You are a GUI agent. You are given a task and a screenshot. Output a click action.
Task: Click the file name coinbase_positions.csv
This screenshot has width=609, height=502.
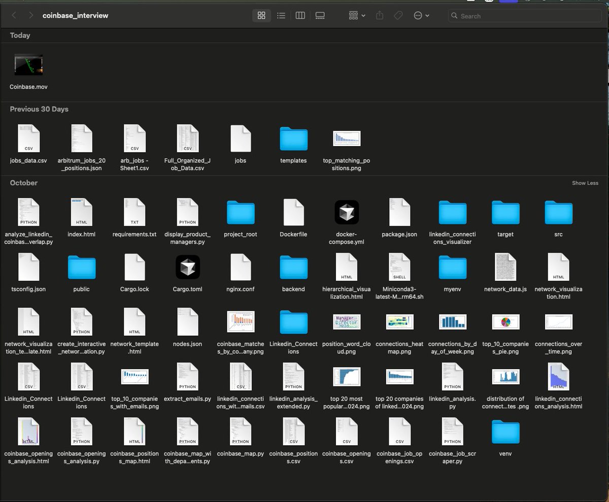(293, 457)
